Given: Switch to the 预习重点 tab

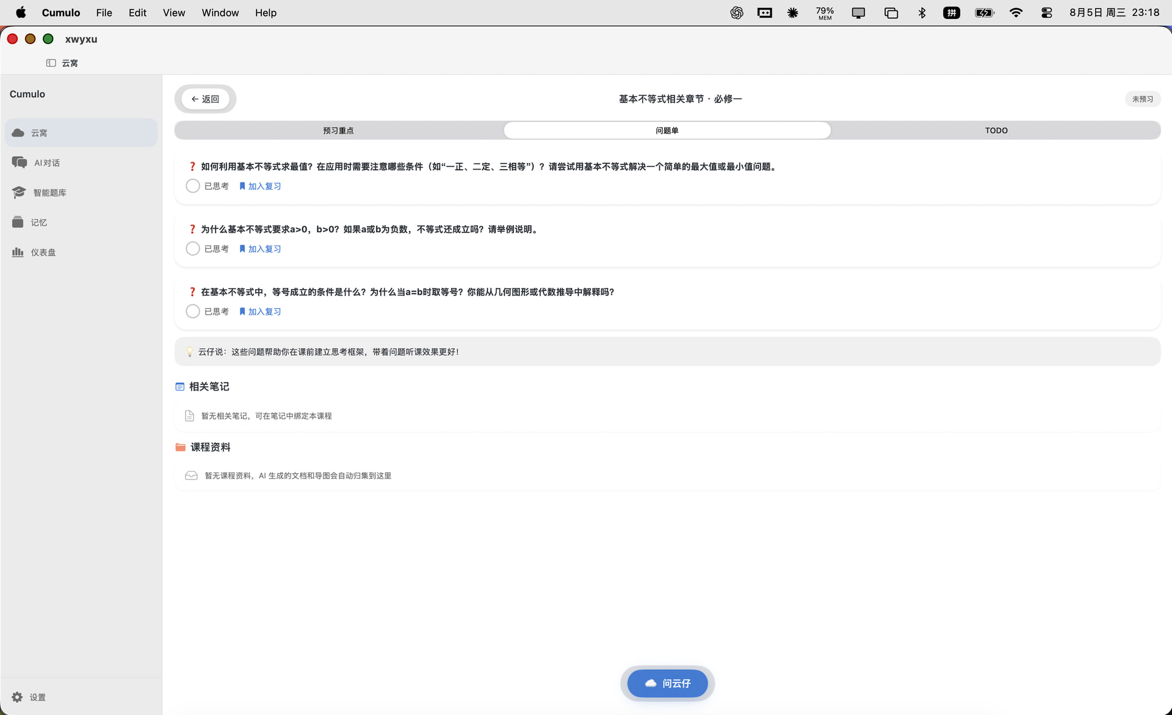Looking at the screenshot, I should (338, 130).
